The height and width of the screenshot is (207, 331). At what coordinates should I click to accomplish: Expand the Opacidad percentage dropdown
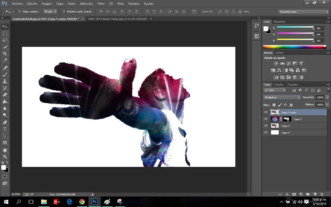pos(328,97)
